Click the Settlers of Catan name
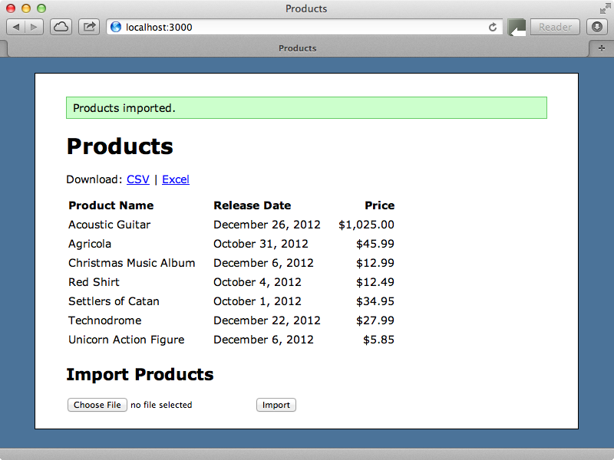 coord(114,301)
